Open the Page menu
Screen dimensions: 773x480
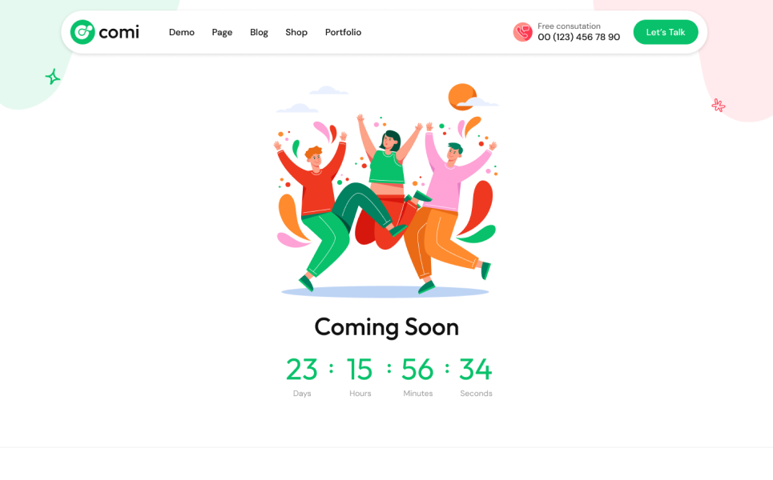click(222, 33)
